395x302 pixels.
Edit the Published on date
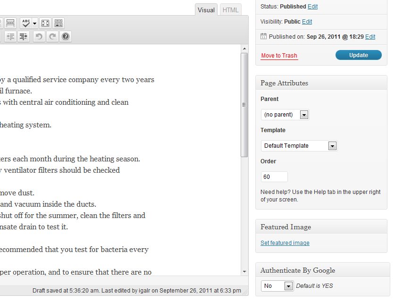coord(370,37)
